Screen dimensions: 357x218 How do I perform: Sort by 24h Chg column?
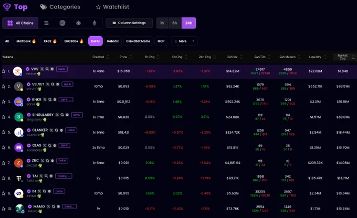(207, 57)
